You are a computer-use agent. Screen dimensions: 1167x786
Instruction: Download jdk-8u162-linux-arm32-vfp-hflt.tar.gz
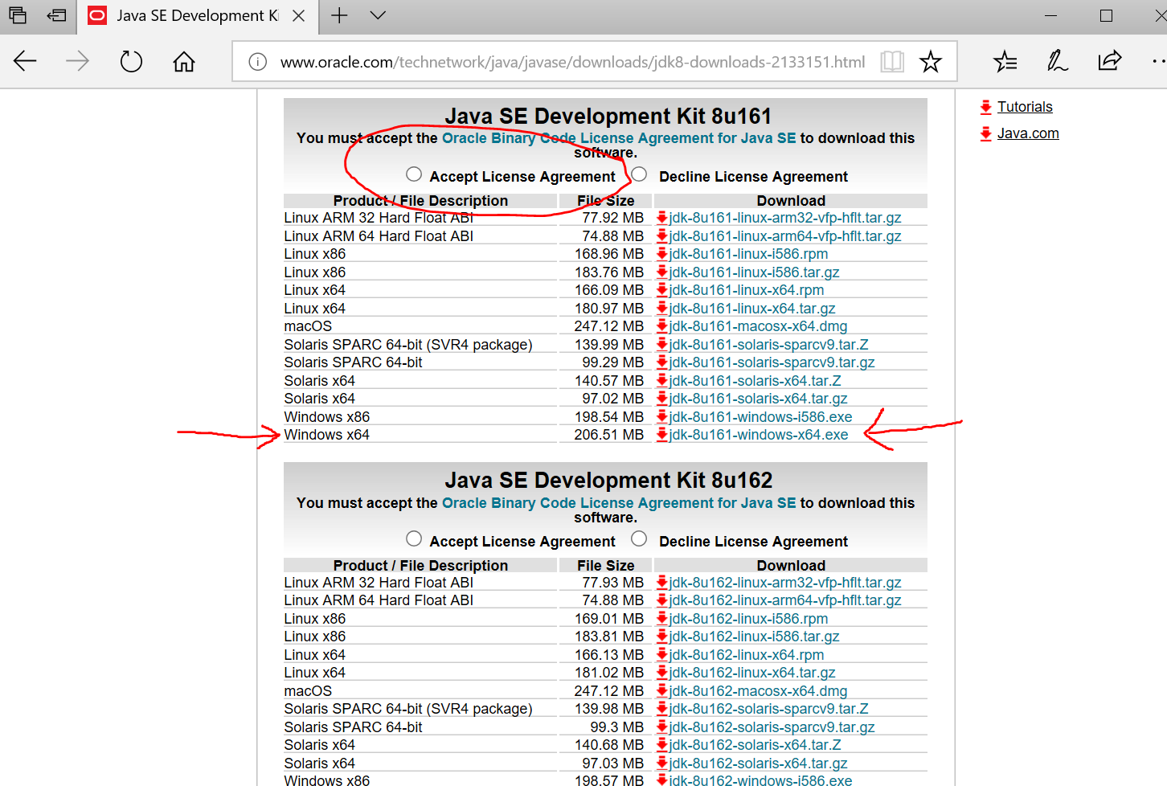tap(785, 583)
